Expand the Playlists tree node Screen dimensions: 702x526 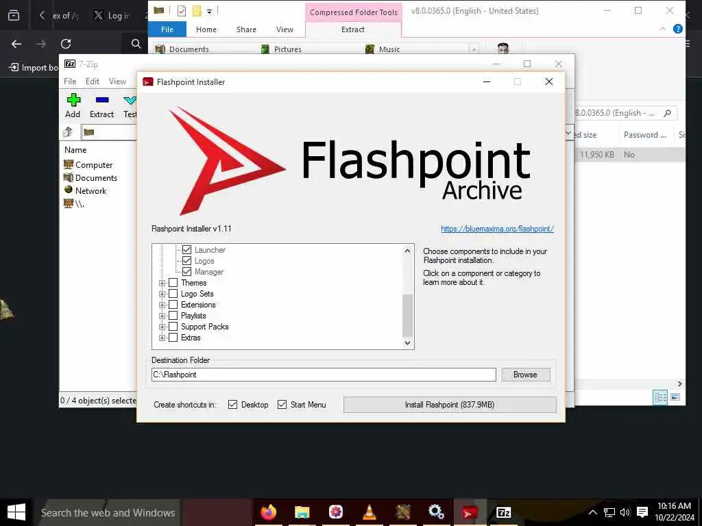(x=162, y=316)
